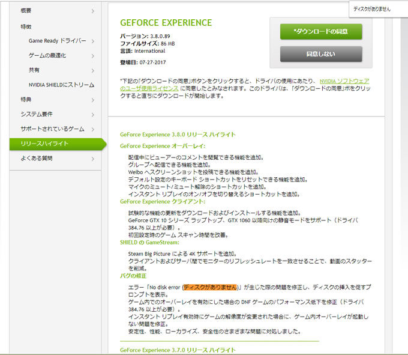The width and height of the screenshot is (408, 355).
Task: Click the orange highlighted ディスクがありません text
Action: coord(210,287)
